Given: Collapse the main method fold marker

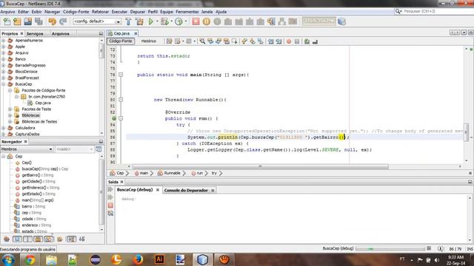Looking at the screenshot, I should (x=121, y=75).
